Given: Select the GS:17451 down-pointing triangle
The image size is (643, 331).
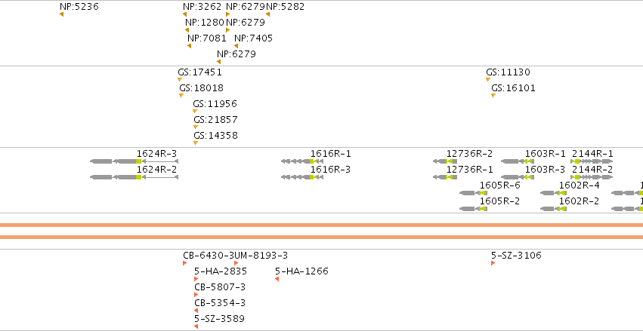Looking at the screenshot, I should point(180,79).
